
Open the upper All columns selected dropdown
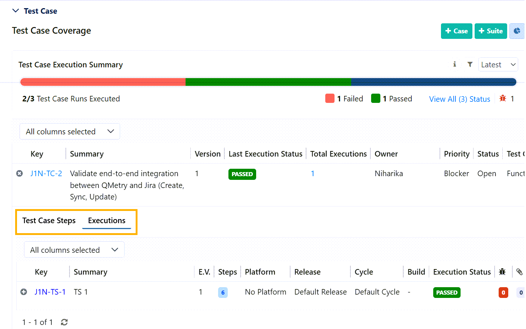(69, 132)
